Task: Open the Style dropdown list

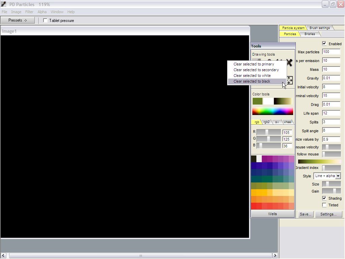Action: pyautogui.click(x=338, y=176)
